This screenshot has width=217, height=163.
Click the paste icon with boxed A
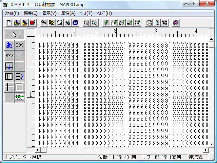point(60,23)
